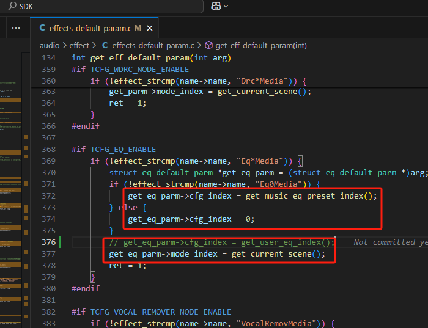This screenshot has height=328, width=428.
Task: Open the sidebar more actions ellipsis
Action: pos(16,28)
